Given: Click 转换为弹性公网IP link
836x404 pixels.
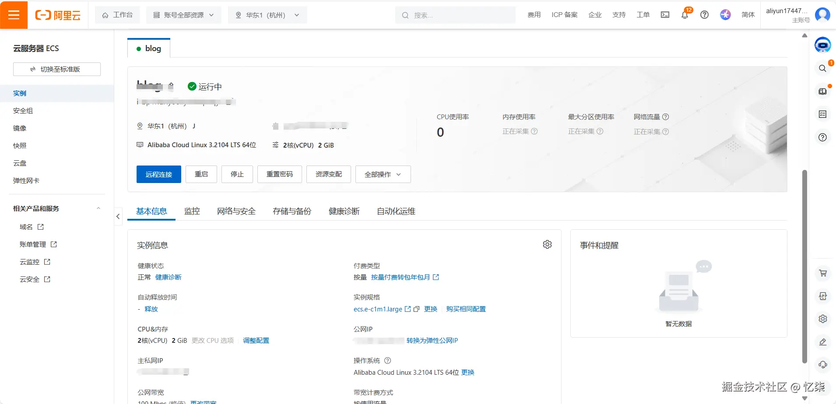Looking at the screenshot, I should [432, 341].
